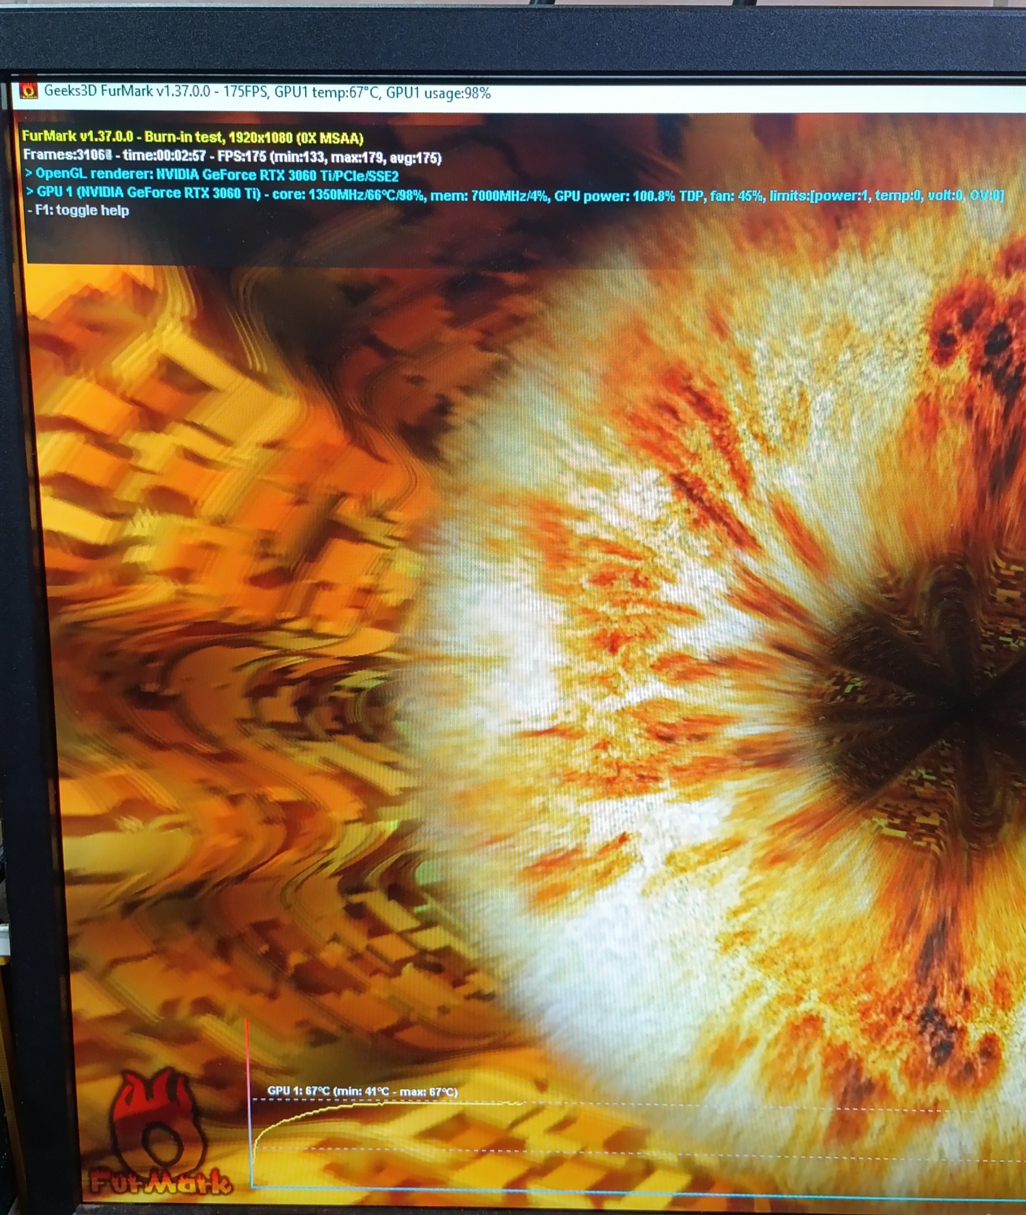Click the OpenGL renderer info line

point(212,174)
